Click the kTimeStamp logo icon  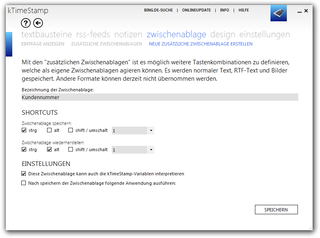coord(279,13)
